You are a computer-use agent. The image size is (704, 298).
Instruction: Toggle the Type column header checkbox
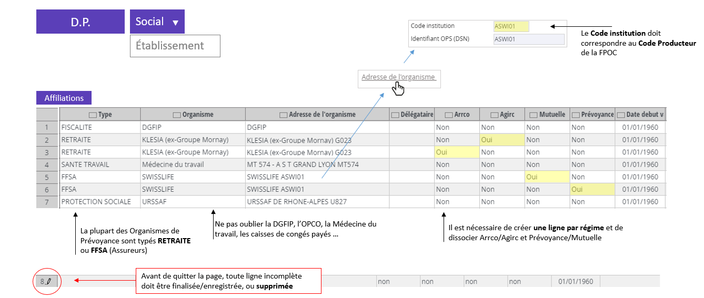tap(93, 115)
